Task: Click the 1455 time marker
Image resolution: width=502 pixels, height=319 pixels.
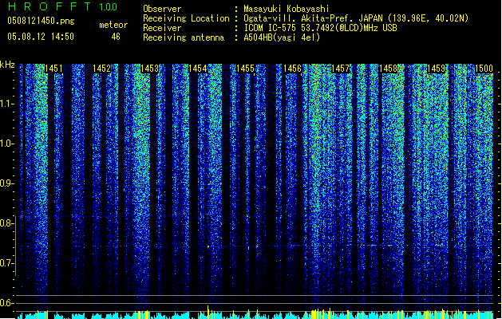Action: pos(245,69)
